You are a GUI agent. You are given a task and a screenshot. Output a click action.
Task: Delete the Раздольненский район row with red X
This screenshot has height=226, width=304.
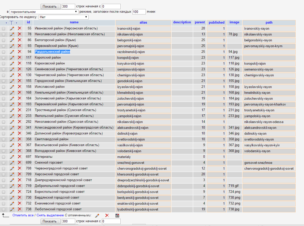point(20,52)
